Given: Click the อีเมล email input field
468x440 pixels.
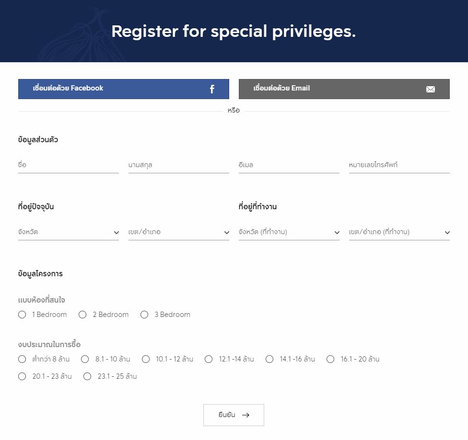Looking at the screenshot, I should pos(289,165).
